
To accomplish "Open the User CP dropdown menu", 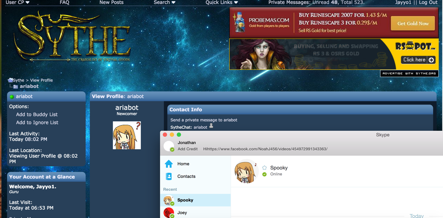I will click(x=17, y=2).
